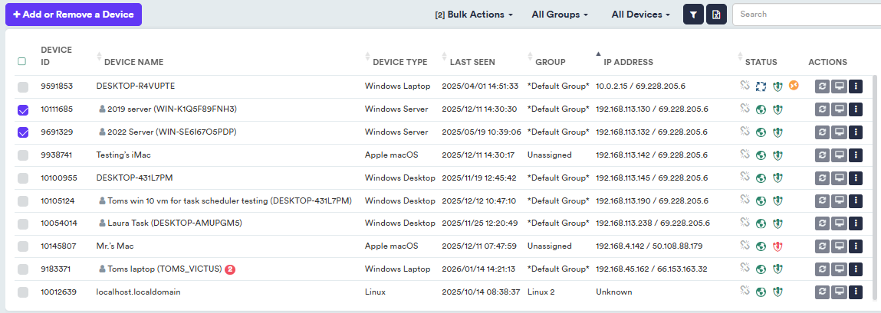Click red shield status icon for Mr.'s Mac
Screen dimensions: 881x313
point(777,246)
